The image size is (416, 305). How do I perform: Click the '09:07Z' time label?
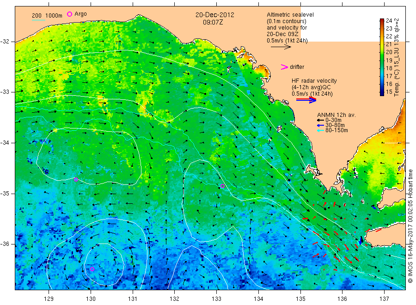[x=213, y=22]
